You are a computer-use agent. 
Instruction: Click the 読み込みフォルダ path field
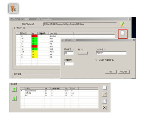click(x=80, y=24)
